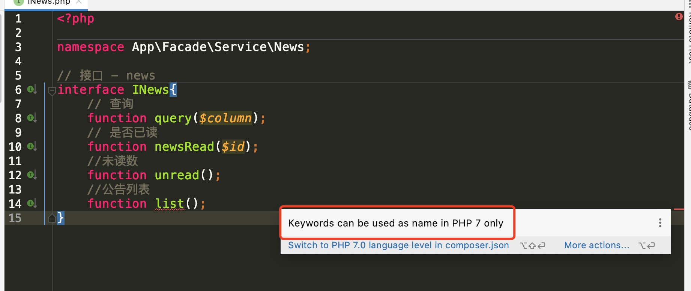Click the 'query' function name
691x291 pixels.
pyautogui.click(x=173, y=118)
